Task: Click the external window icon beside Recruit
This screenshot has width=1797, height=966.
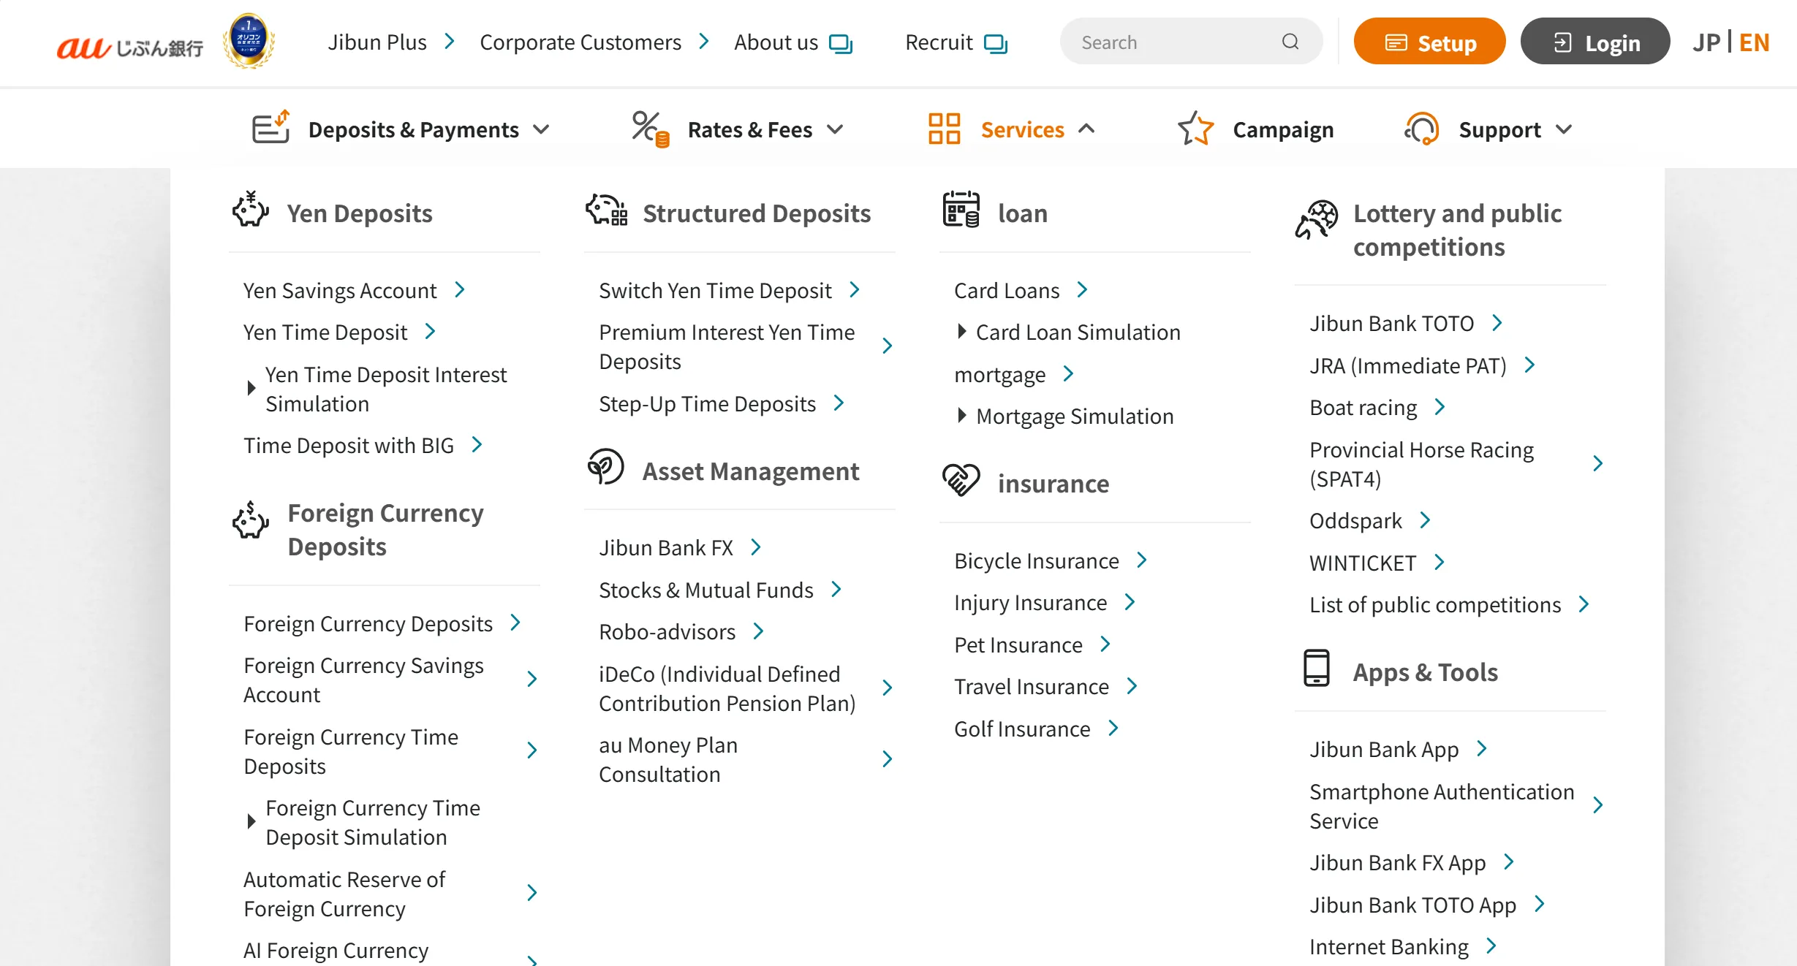Action: coord(996,44)
